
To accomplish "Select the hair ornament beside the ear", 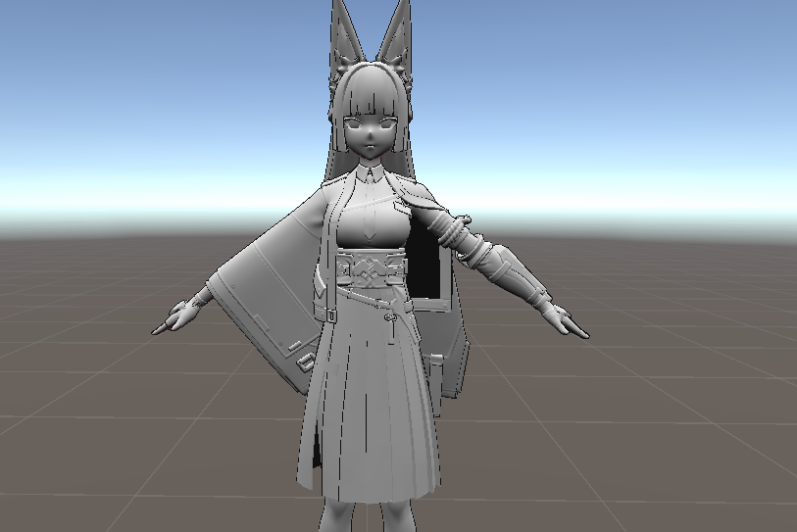I will (402, 71).
